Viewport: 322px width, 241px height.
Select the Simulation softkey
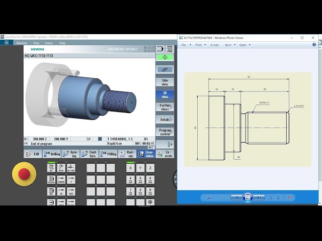point(146,154)
